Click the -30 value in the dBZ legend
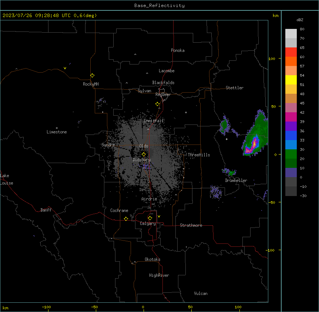Viewport: 319px width, 312px height. point(303,196)
